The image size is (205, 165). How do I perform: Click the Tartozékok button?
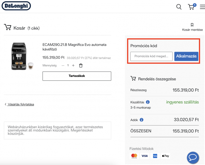77,76
